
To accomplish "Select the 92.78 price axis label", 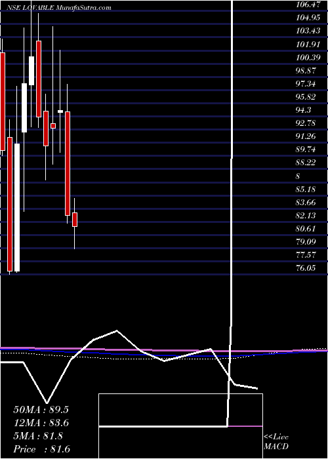I will point(306,123).
